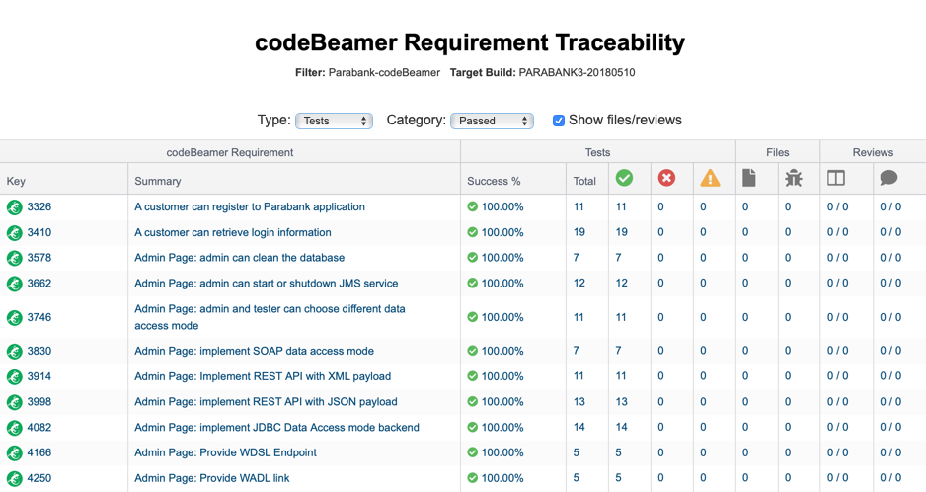Click total tests count 19 for requirement 3410
The width and height of the screenshot is (926, 492).
pyautogui.click(x=579, y=232)
